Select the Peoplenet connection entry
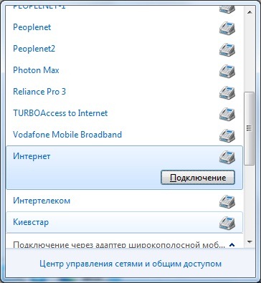Image resolution: width=261 pixels, height=283 pixels. tap(124, 27)
